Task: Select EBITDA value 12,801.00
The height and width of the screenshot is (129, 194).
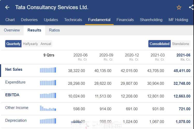Action: click(x=156, y=96)
